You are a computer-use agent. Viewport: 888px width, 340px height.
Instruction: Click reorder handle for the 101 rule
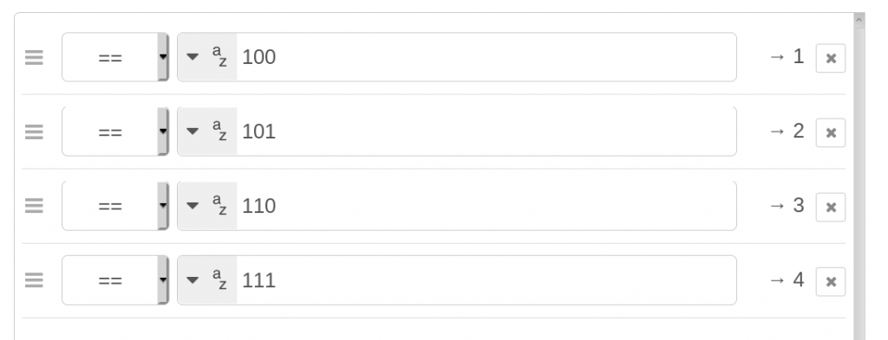[34, 132]
